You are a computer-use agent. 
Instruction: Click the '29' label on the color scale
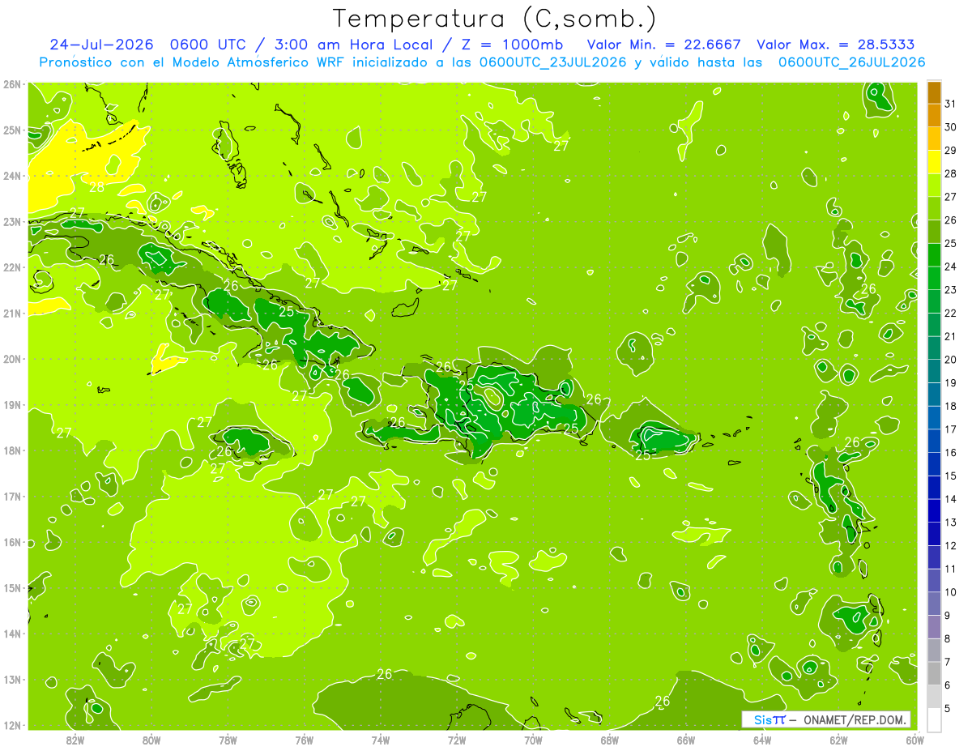click(951, 151)
